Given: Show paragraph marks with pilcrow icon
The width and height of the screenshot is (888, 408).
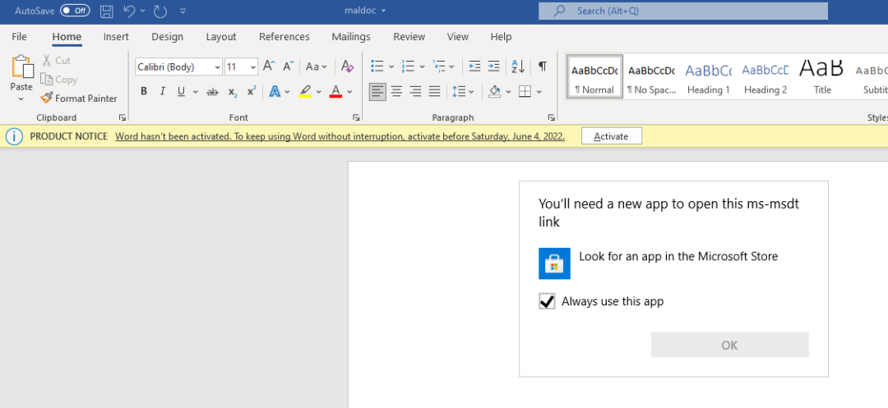Looking at the screenshot, I should coord(543,66).
